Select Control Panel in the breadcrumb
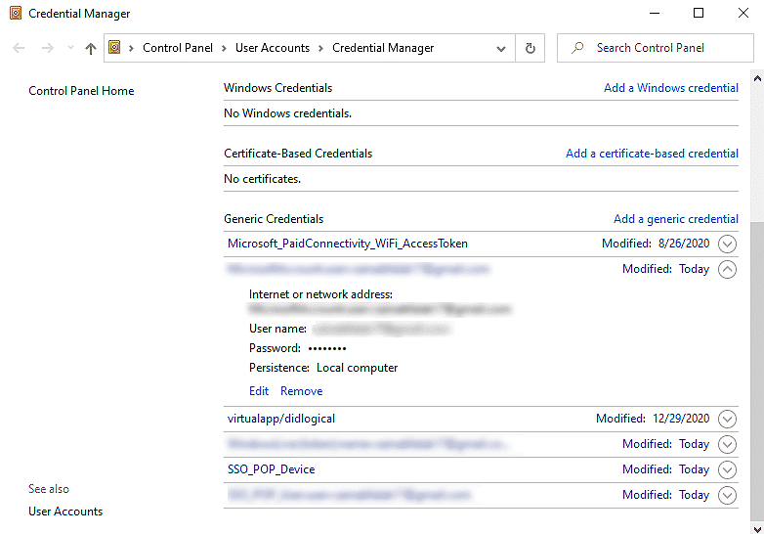This screenshot has height=534, width=764. 178,48
